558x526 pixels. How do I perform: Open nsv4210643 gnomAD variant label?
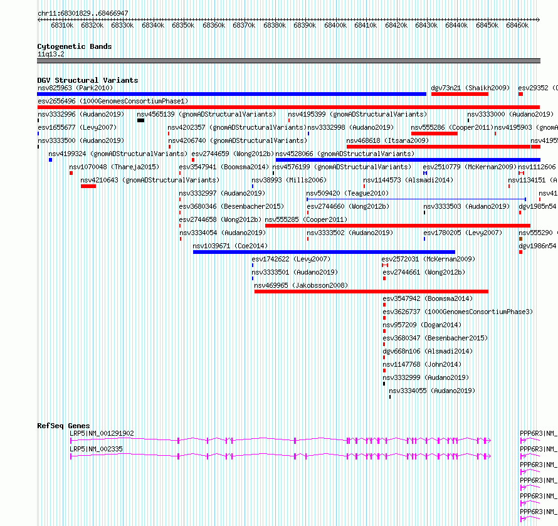tap(150, 180)
